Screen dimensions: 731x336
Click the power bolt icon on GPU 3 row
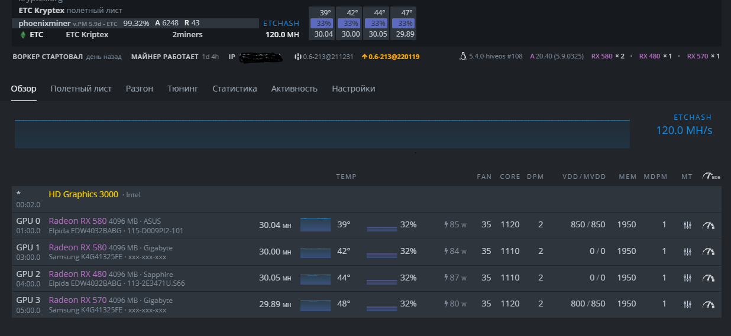[x=447, y=304]
